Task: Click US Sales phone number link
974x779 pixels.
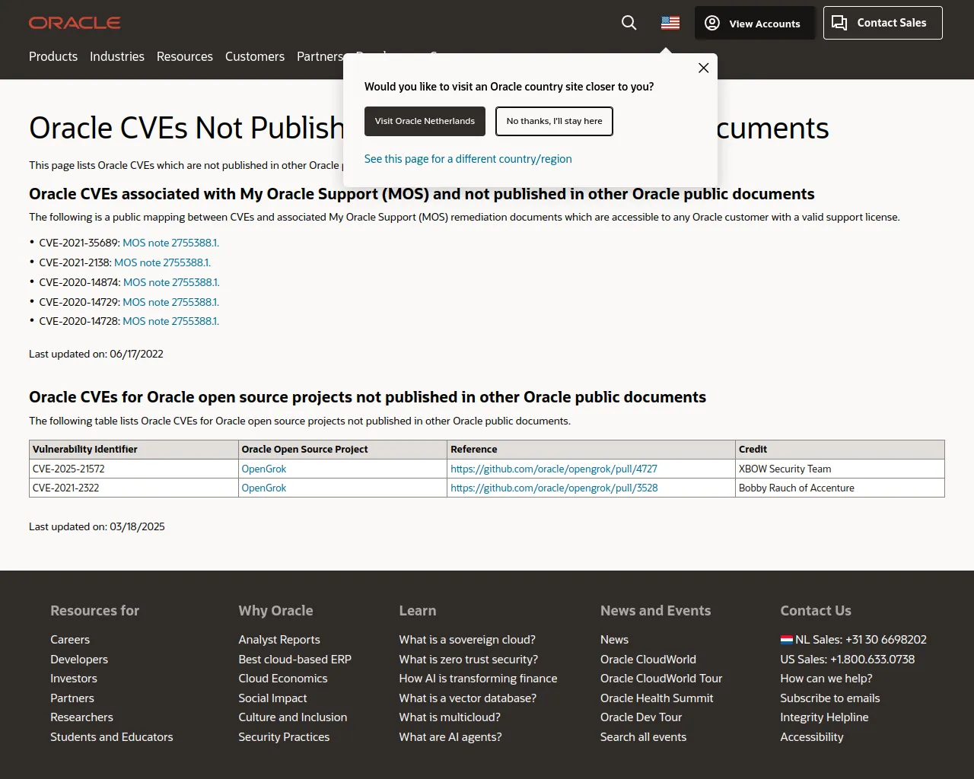Action: pyautogui.click(x=847, y=660)
